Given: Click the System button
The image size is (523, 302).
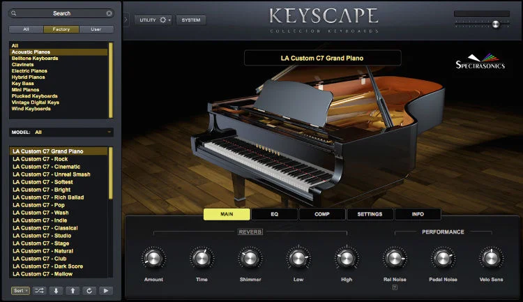Looking at the screenshot, I should pos(190,20).
